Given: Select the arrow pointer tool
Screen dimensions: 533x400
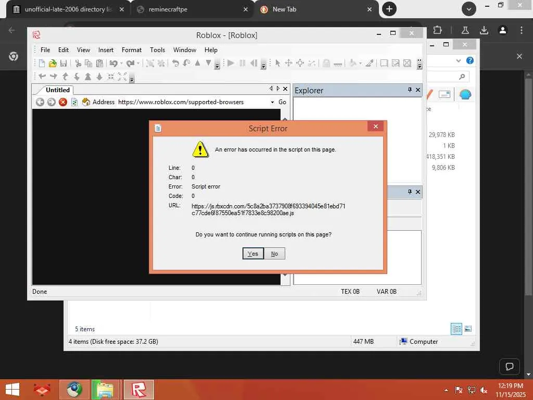Looking at the screenshot, I should tap(278, 63).
